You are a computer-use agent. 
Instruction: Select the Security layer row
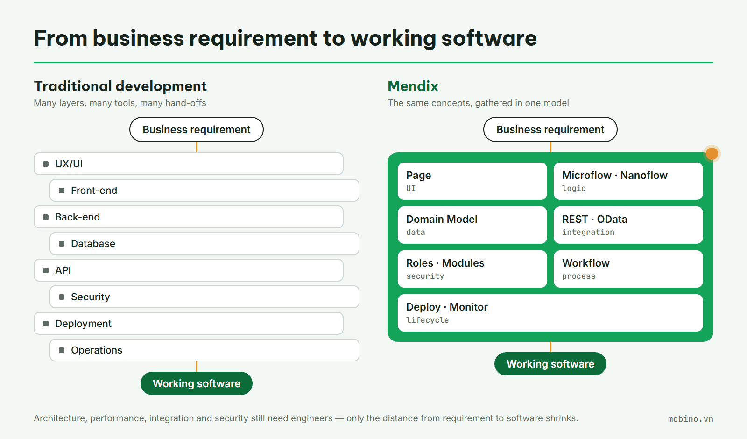point(204,297)
